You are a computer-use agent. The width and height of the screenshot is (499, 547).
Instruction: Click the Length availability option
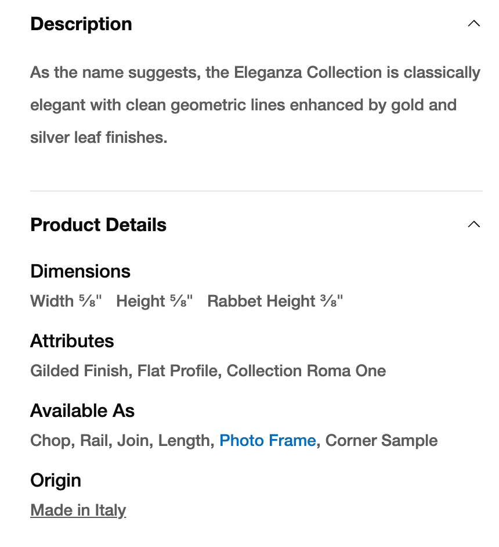tap(184, 441)
